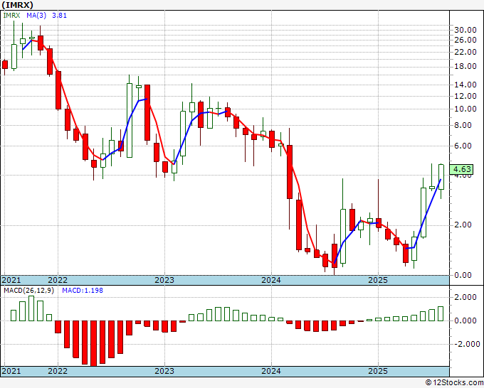
Task: Click the 8.00 price axis label
Action: click(463, 126)
